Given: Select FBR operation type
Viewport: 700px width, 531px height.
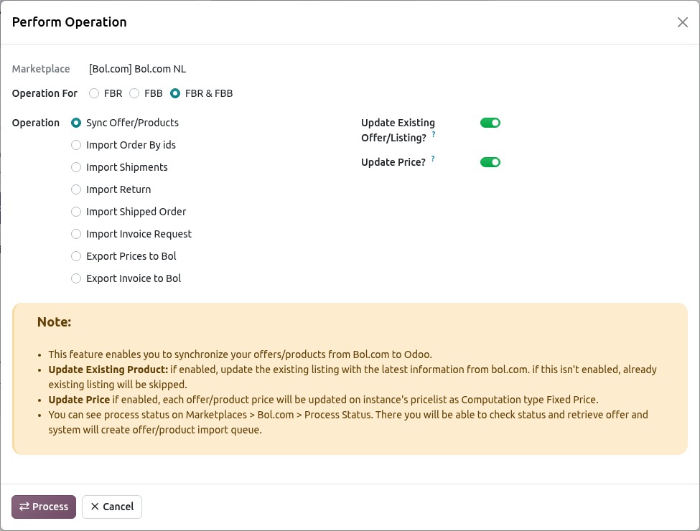Looking at the screenshot, I should click(x=94, y=93).
